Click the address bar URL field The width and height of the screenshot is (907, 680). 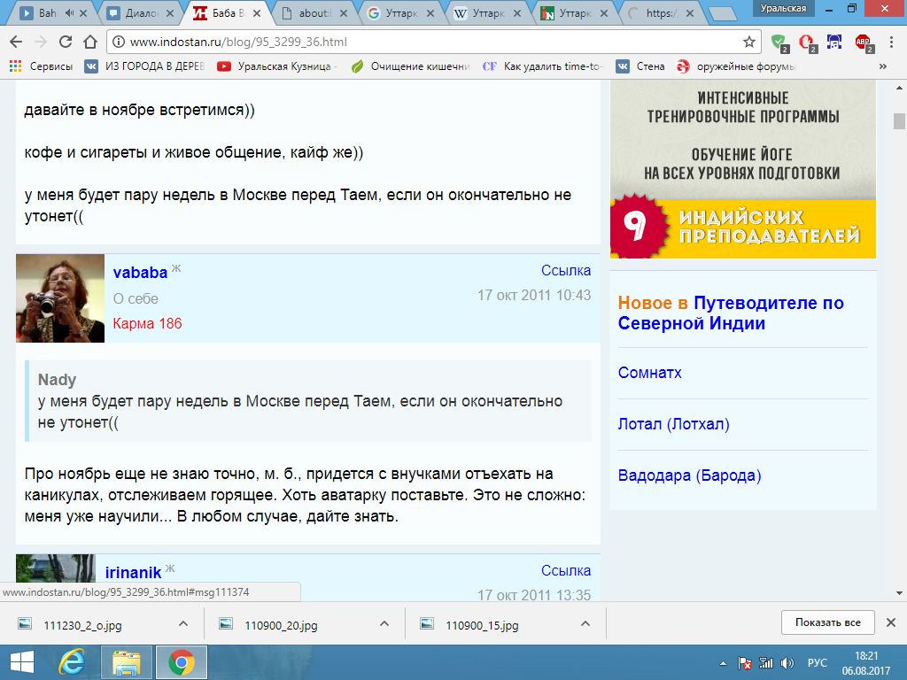click(x=425, y=42)
